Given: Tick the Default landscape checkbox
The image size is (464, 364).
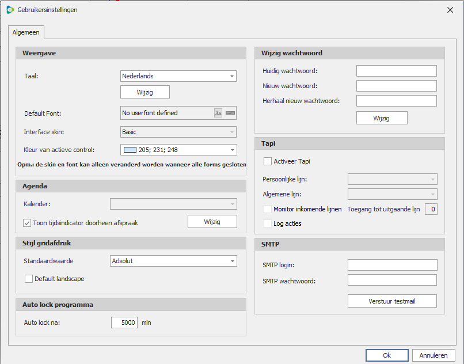Looking at the screenshot, I should (x=29, y=279).
